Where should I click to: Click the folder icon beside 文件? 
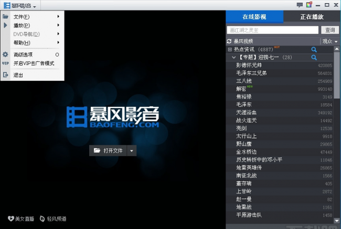point(5,17)
